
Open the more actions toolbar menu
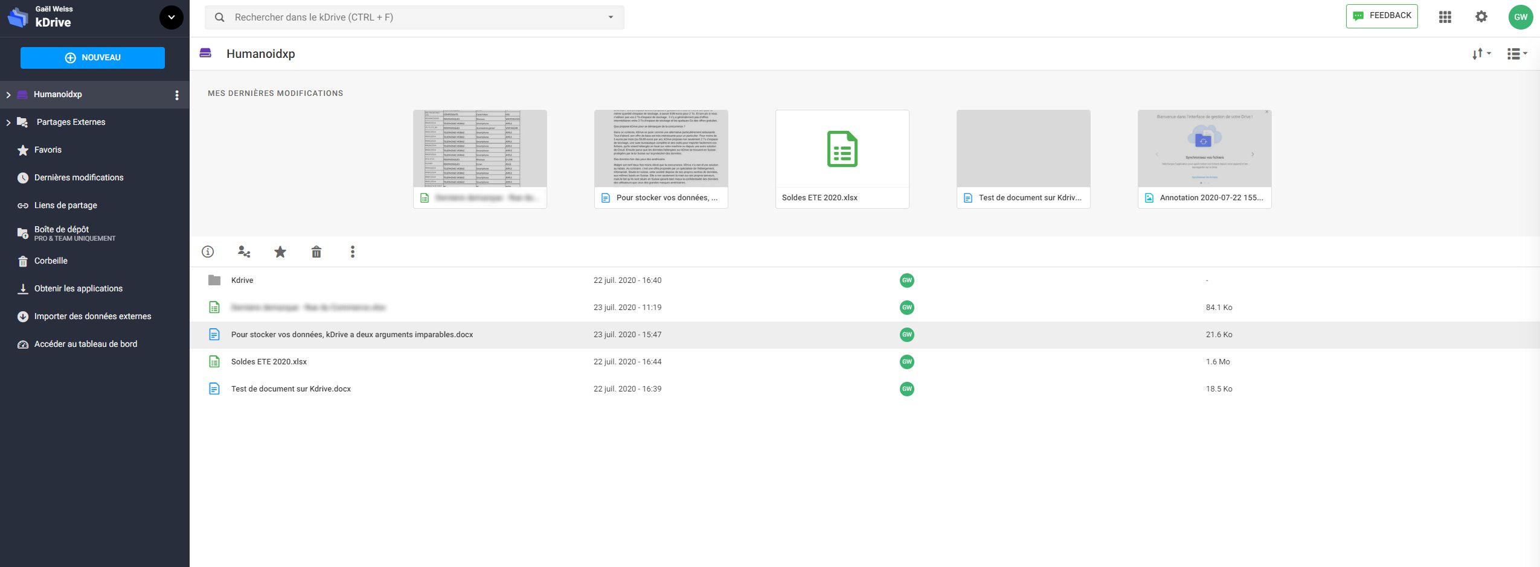(353, 252)
